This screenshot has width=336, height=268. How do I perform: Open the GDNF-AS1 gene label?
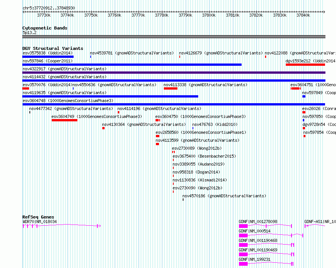coord(320,222)
